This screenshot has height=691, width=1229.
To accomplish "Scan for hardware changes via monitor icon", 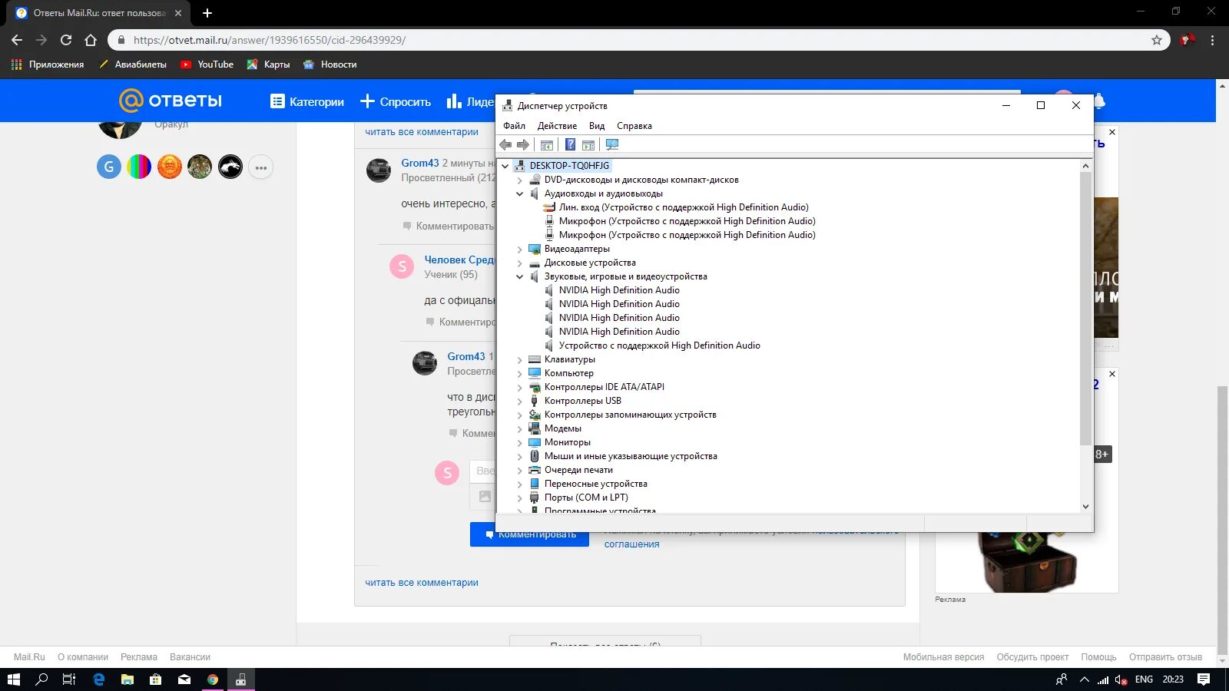I will tap(612, 145).
